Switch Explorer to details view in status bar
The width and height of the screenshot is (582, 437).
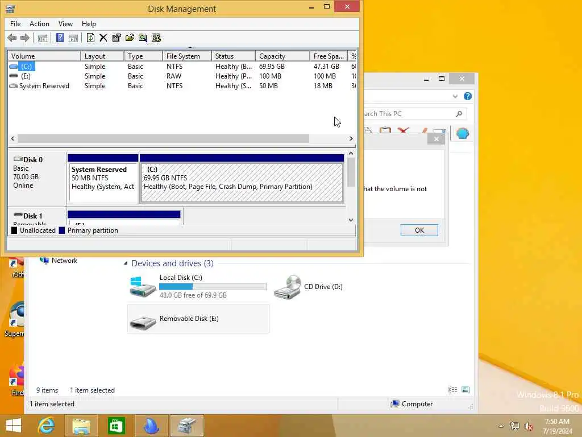point(452,390)
